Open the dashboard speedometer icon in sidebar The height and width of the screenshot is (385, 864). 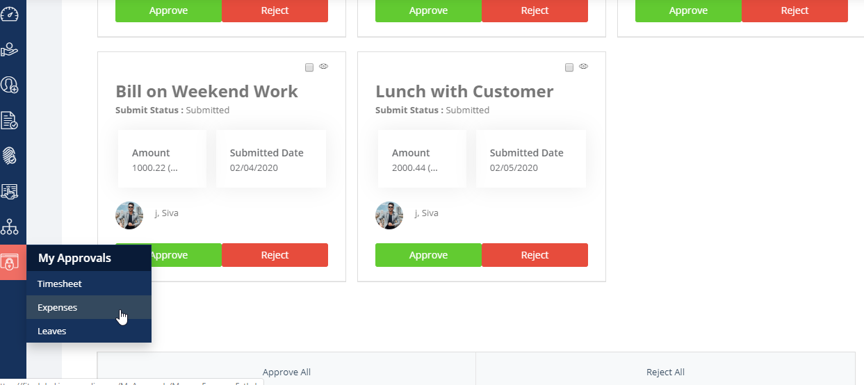(x=9, y=15)
